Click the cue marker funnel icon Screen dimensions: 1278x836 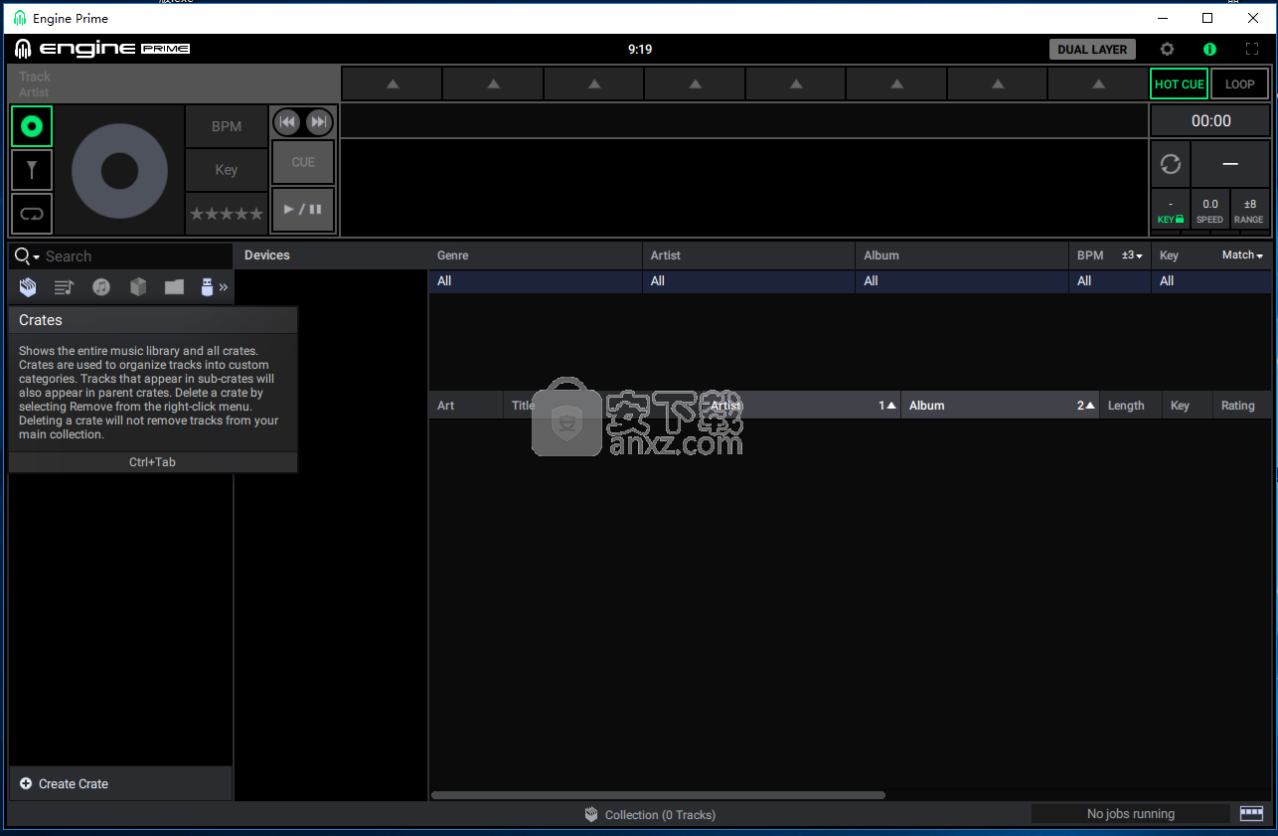point(32,170)
